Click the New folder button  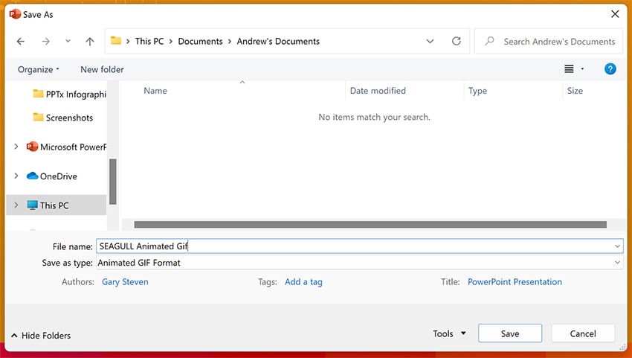click(x=102, y=69)
